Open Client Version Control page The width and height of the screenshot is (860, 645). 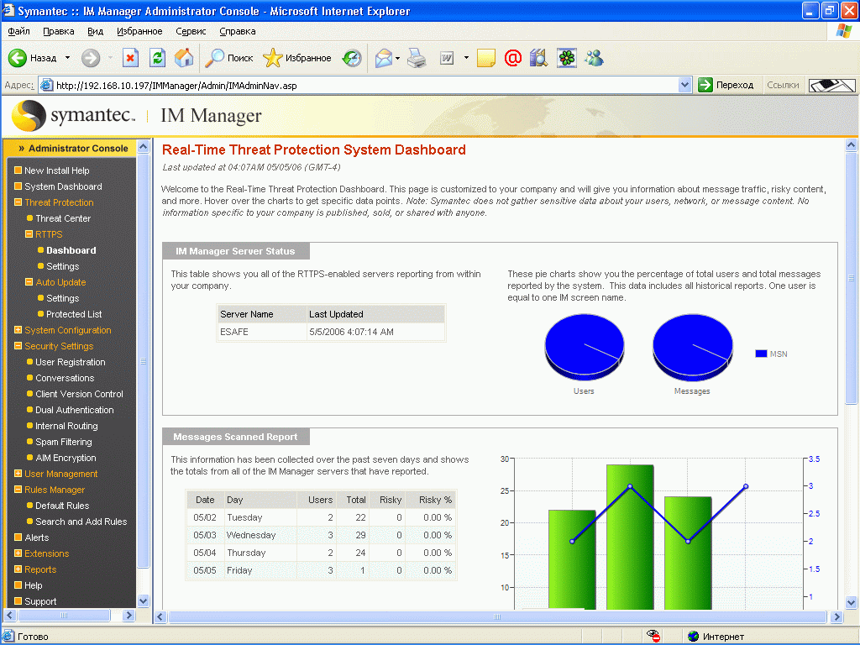pos(79,394)
